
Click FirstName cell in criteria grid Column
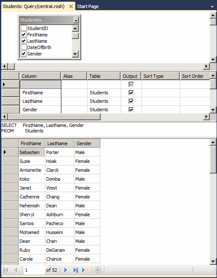point(40,93)
